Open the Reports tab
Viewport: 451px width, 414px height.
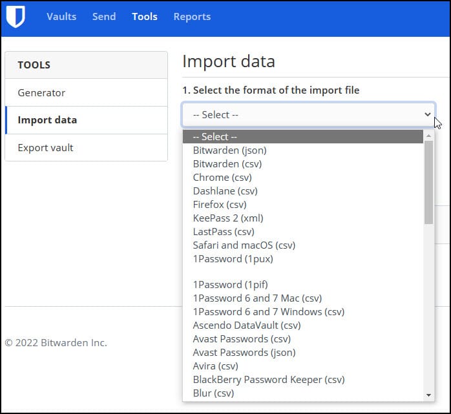pos(192,17)
